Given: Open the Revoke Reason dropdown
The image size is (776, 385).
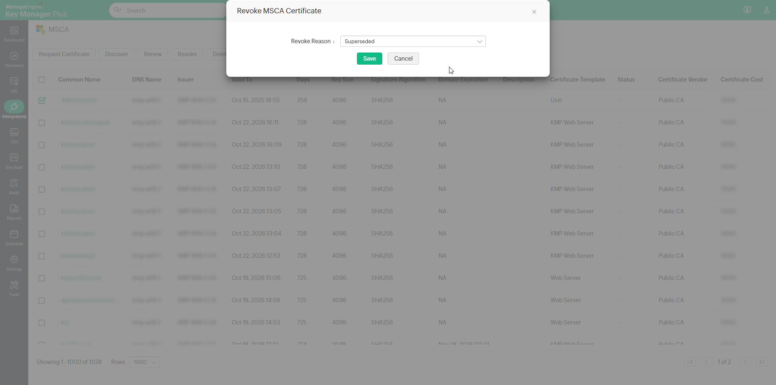Looking at the screenshot, I should click(413, 41).
